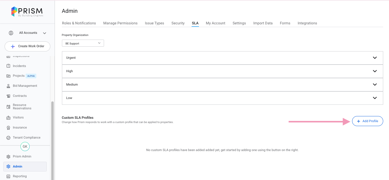Click the Resource Reservations calendar icon

point(9,107)
